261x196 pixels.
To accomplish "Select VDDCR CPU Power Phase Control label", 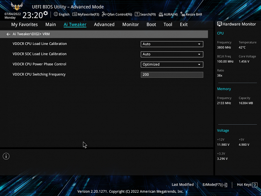I will [x=39, y=64].
